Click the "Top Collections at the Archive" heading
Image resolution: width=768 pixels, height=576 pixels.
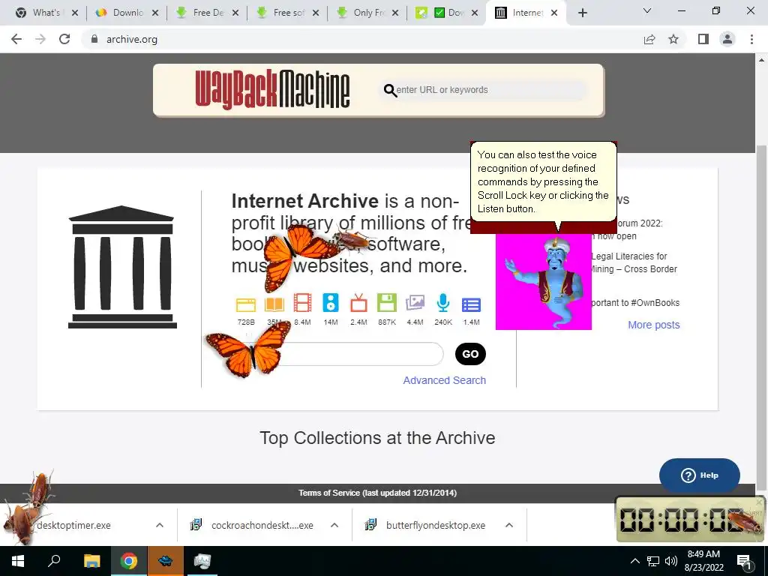coord(377,438)
